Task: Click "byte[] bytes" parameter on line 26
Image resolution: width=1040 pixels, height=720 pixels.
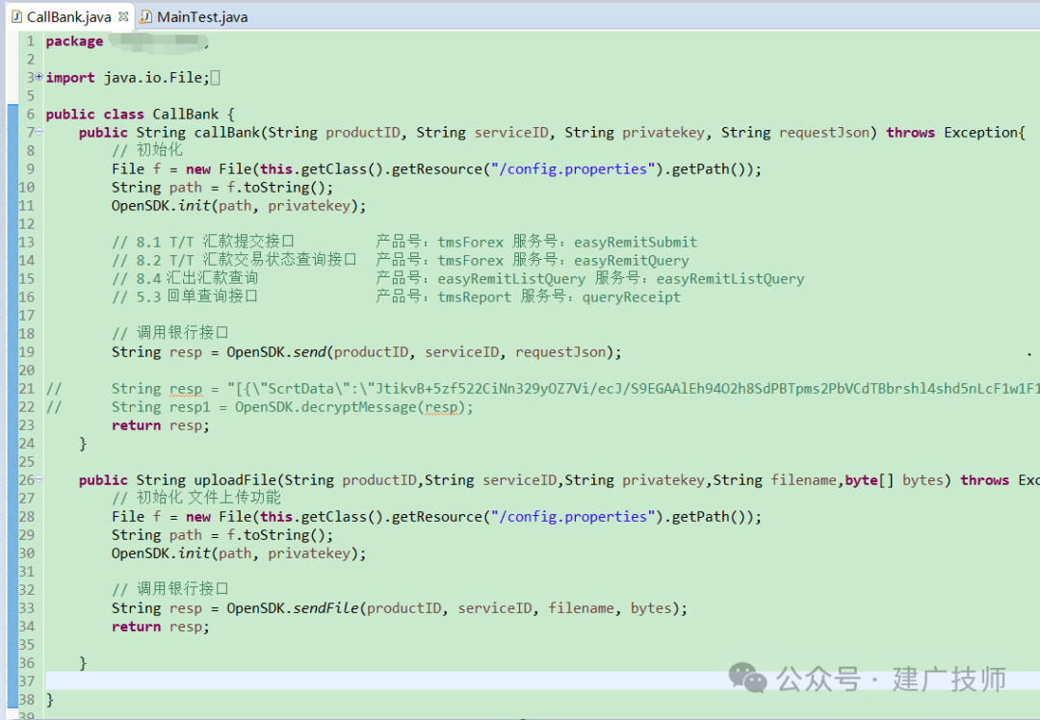Action: (x=894, y=480)
